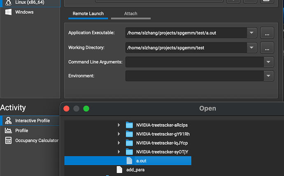
Task: Select the Windows logo icon
Action: (x=8, y=12)
